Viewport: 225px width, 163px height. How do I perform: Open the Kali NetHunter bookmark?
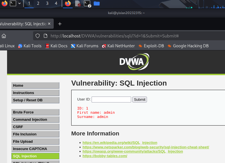[118, 46]
